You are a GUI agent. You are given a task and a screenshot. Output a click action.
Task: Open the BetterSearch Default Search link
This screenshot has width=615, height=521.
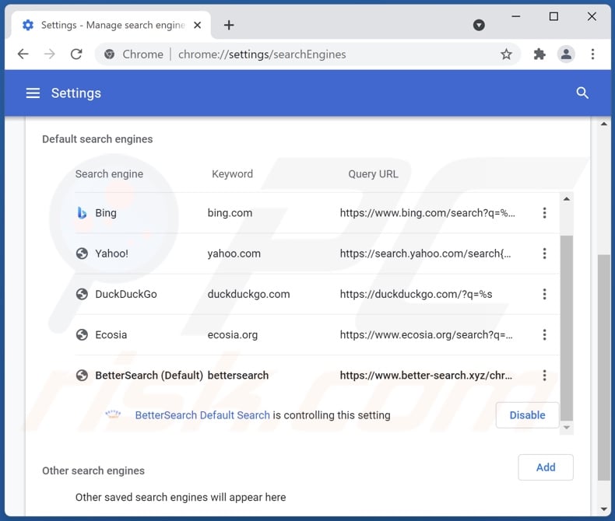coord(202,415)
